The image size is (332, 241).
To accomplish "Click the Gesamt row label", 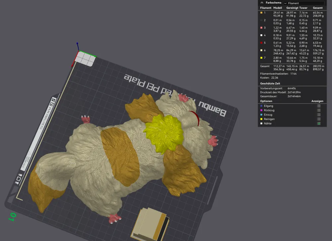I will tap(265, 66).
